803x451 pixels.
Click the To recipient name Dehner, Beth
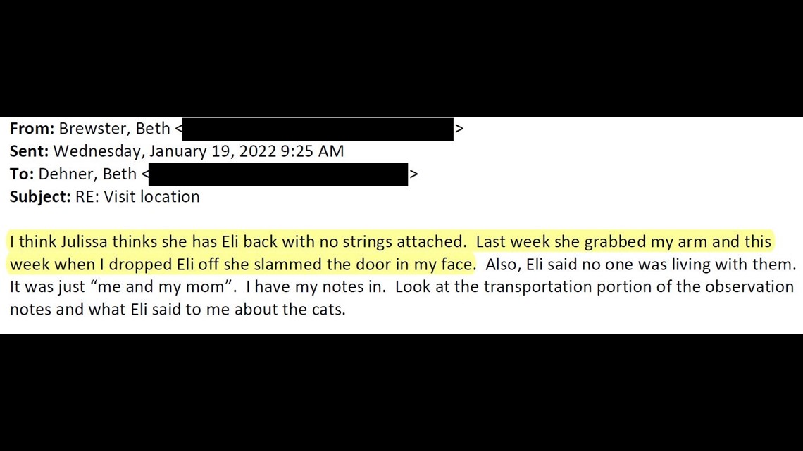pos(87,174)
